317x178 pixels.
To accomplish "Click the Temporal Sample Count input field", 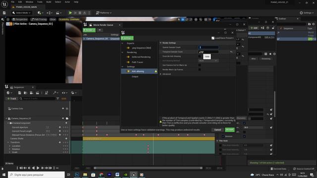I will click(209, 51).
